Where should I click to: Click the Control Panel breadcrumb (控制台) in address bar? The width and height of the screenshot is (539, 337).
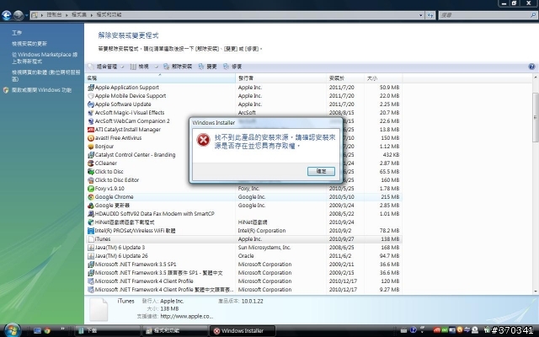tap(54, 15)
